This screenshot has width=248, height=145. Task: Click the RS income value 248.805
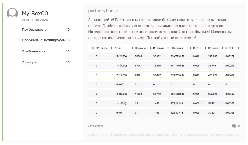[213, 56]
